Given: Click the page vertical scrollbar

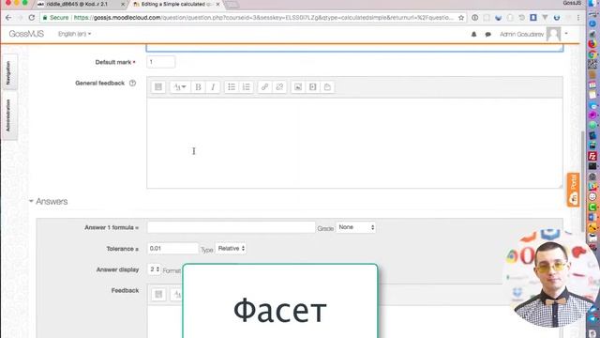Looking at the screenshot, I should [x=583, y=180].
